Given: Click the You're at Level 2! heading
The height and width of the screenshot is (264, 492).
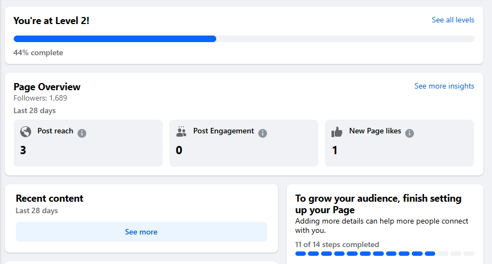Looking at the screenshot, I should pos(51,21).
